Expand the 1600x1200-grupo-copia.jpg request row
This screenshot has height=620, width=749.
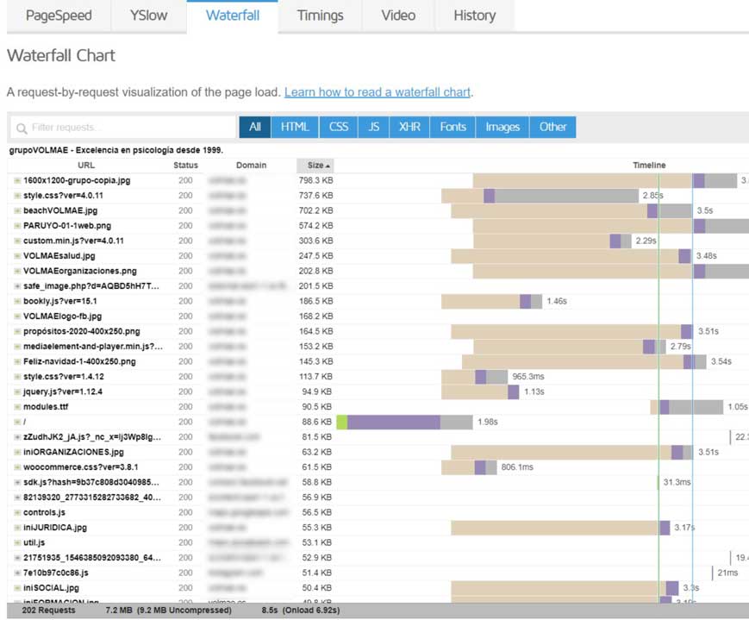click(x=17, y=180)
